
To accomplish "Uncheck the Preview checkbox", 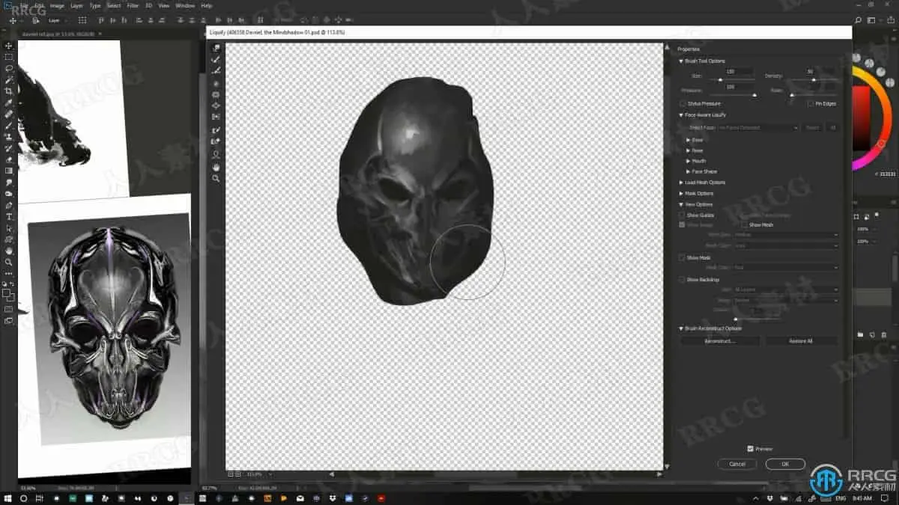I will (x=750, y=449).
